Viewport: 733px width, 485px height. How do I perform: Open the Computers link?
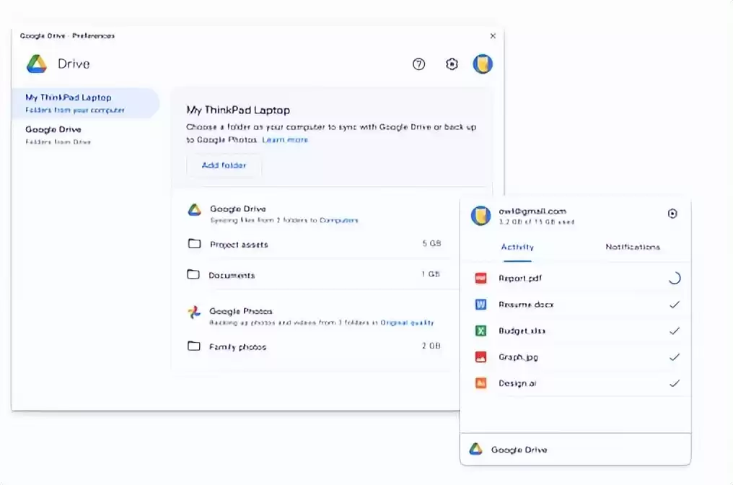point(338,220)
